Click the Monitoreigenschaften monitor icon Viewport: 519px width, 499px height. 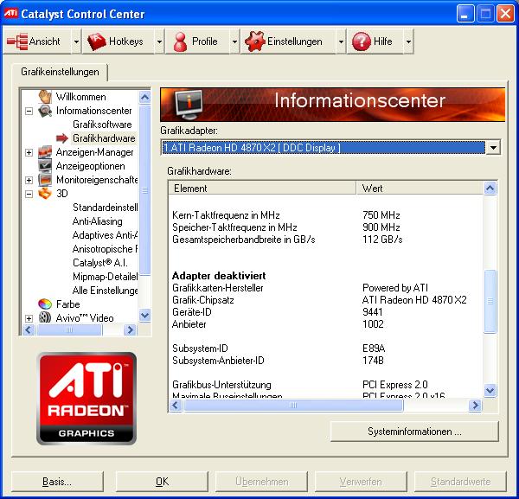45,180
